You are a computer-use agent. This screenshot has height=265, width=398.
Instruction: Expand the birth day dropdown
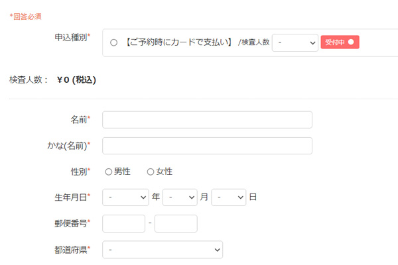[x=229, y=197]
